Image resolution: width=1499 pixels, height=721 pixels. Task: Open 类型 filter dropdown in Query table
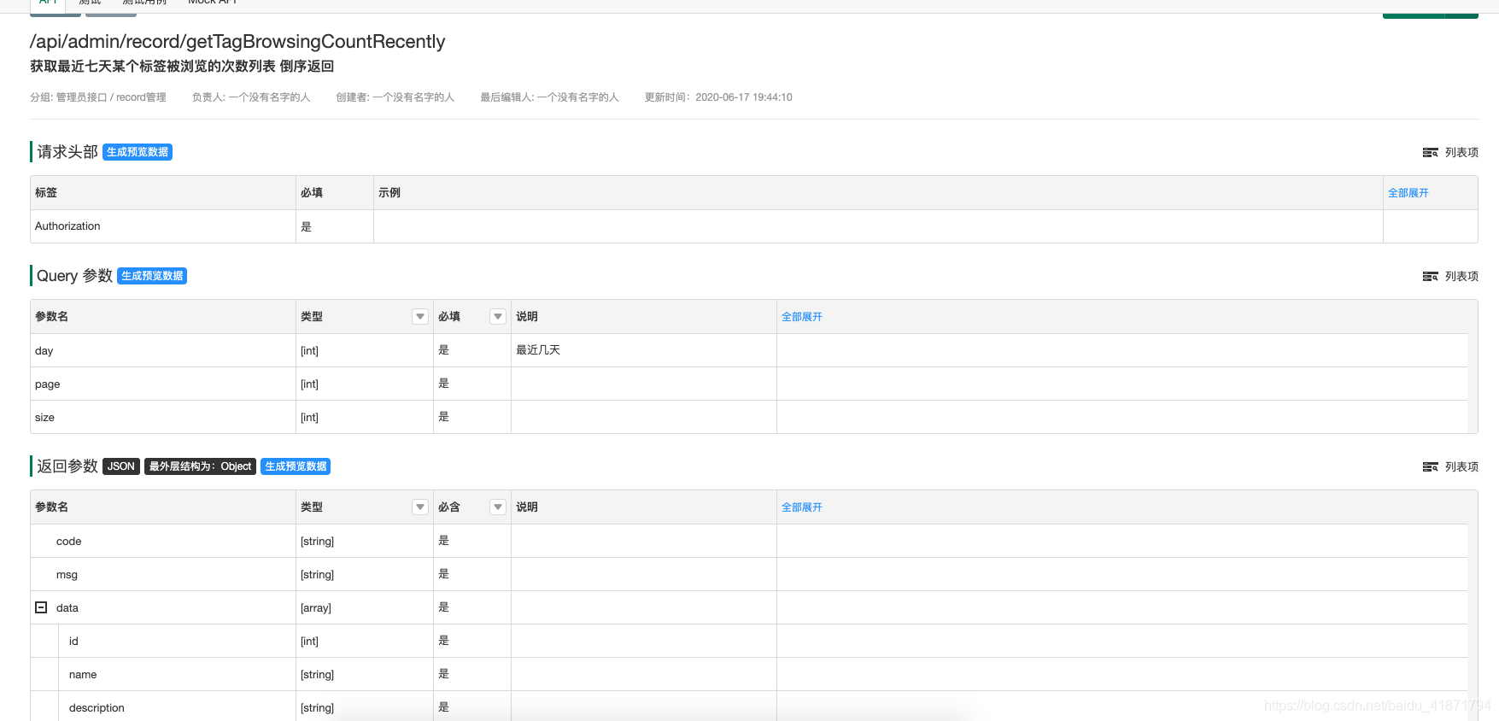tap(420, 317)
